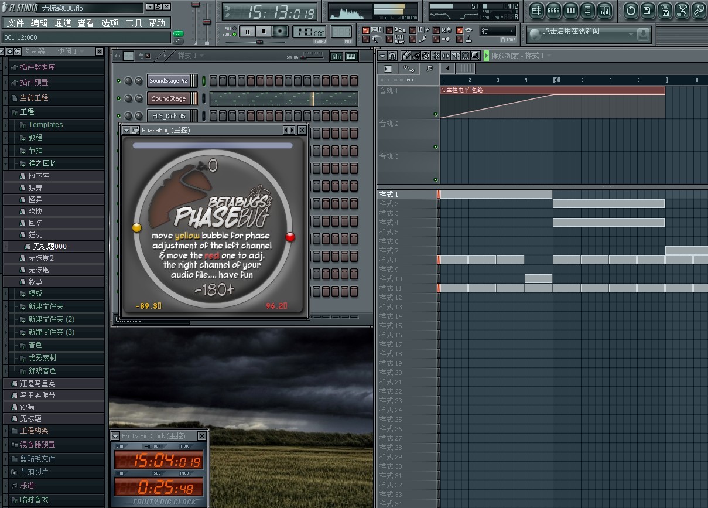The width and height of the screenshot is (708, 508).
Task: Click the stop playback button
Action: coord(264,32)
